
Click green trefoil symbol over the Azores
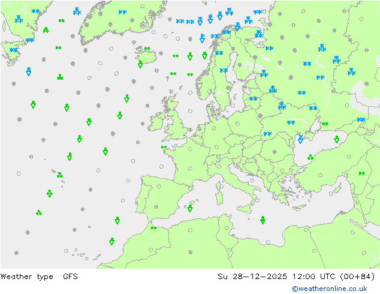coord(59,175)
